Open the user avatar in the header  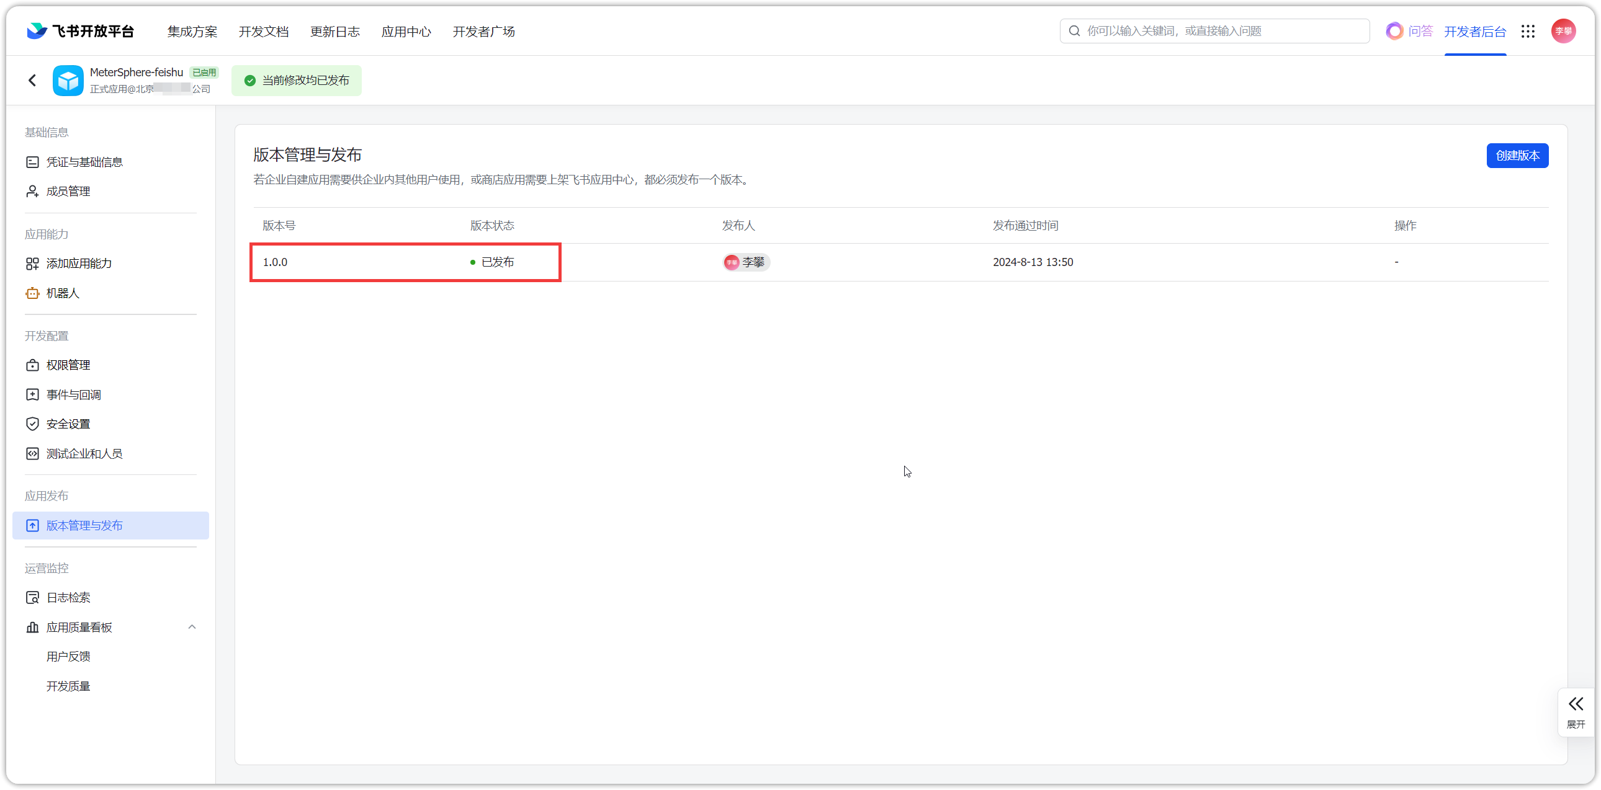(x=1564, y=31)
